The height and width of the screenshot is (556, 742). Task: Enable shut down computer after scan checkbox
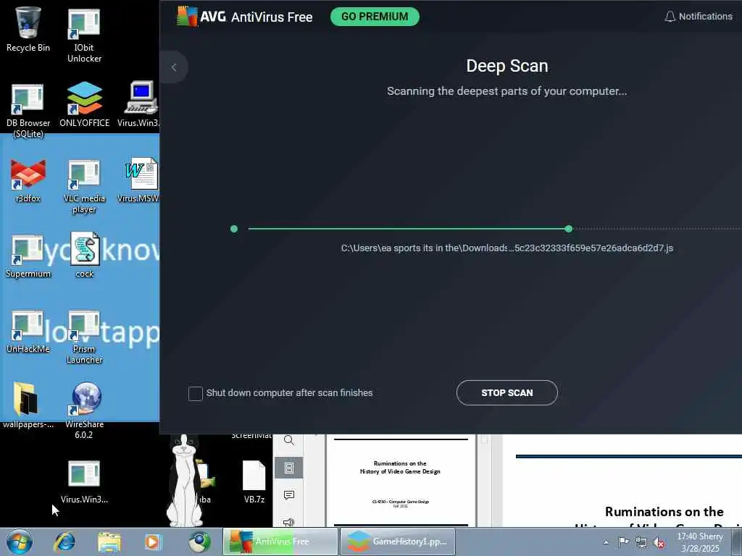[195, 393]
